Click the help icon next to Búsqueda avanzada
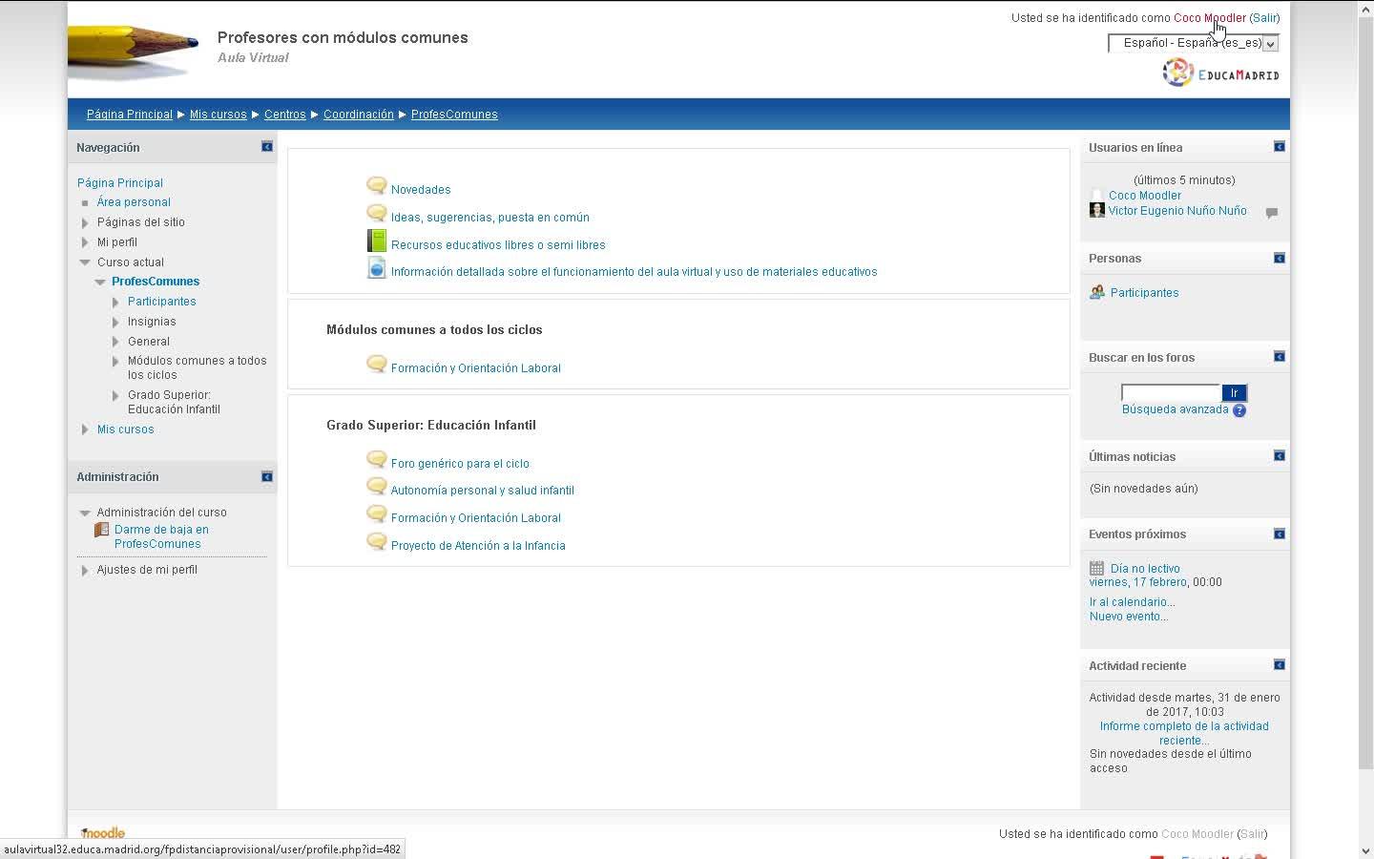Image resolution: width=1374 pixels, height=859 pixels. [x=1239, y=410]
